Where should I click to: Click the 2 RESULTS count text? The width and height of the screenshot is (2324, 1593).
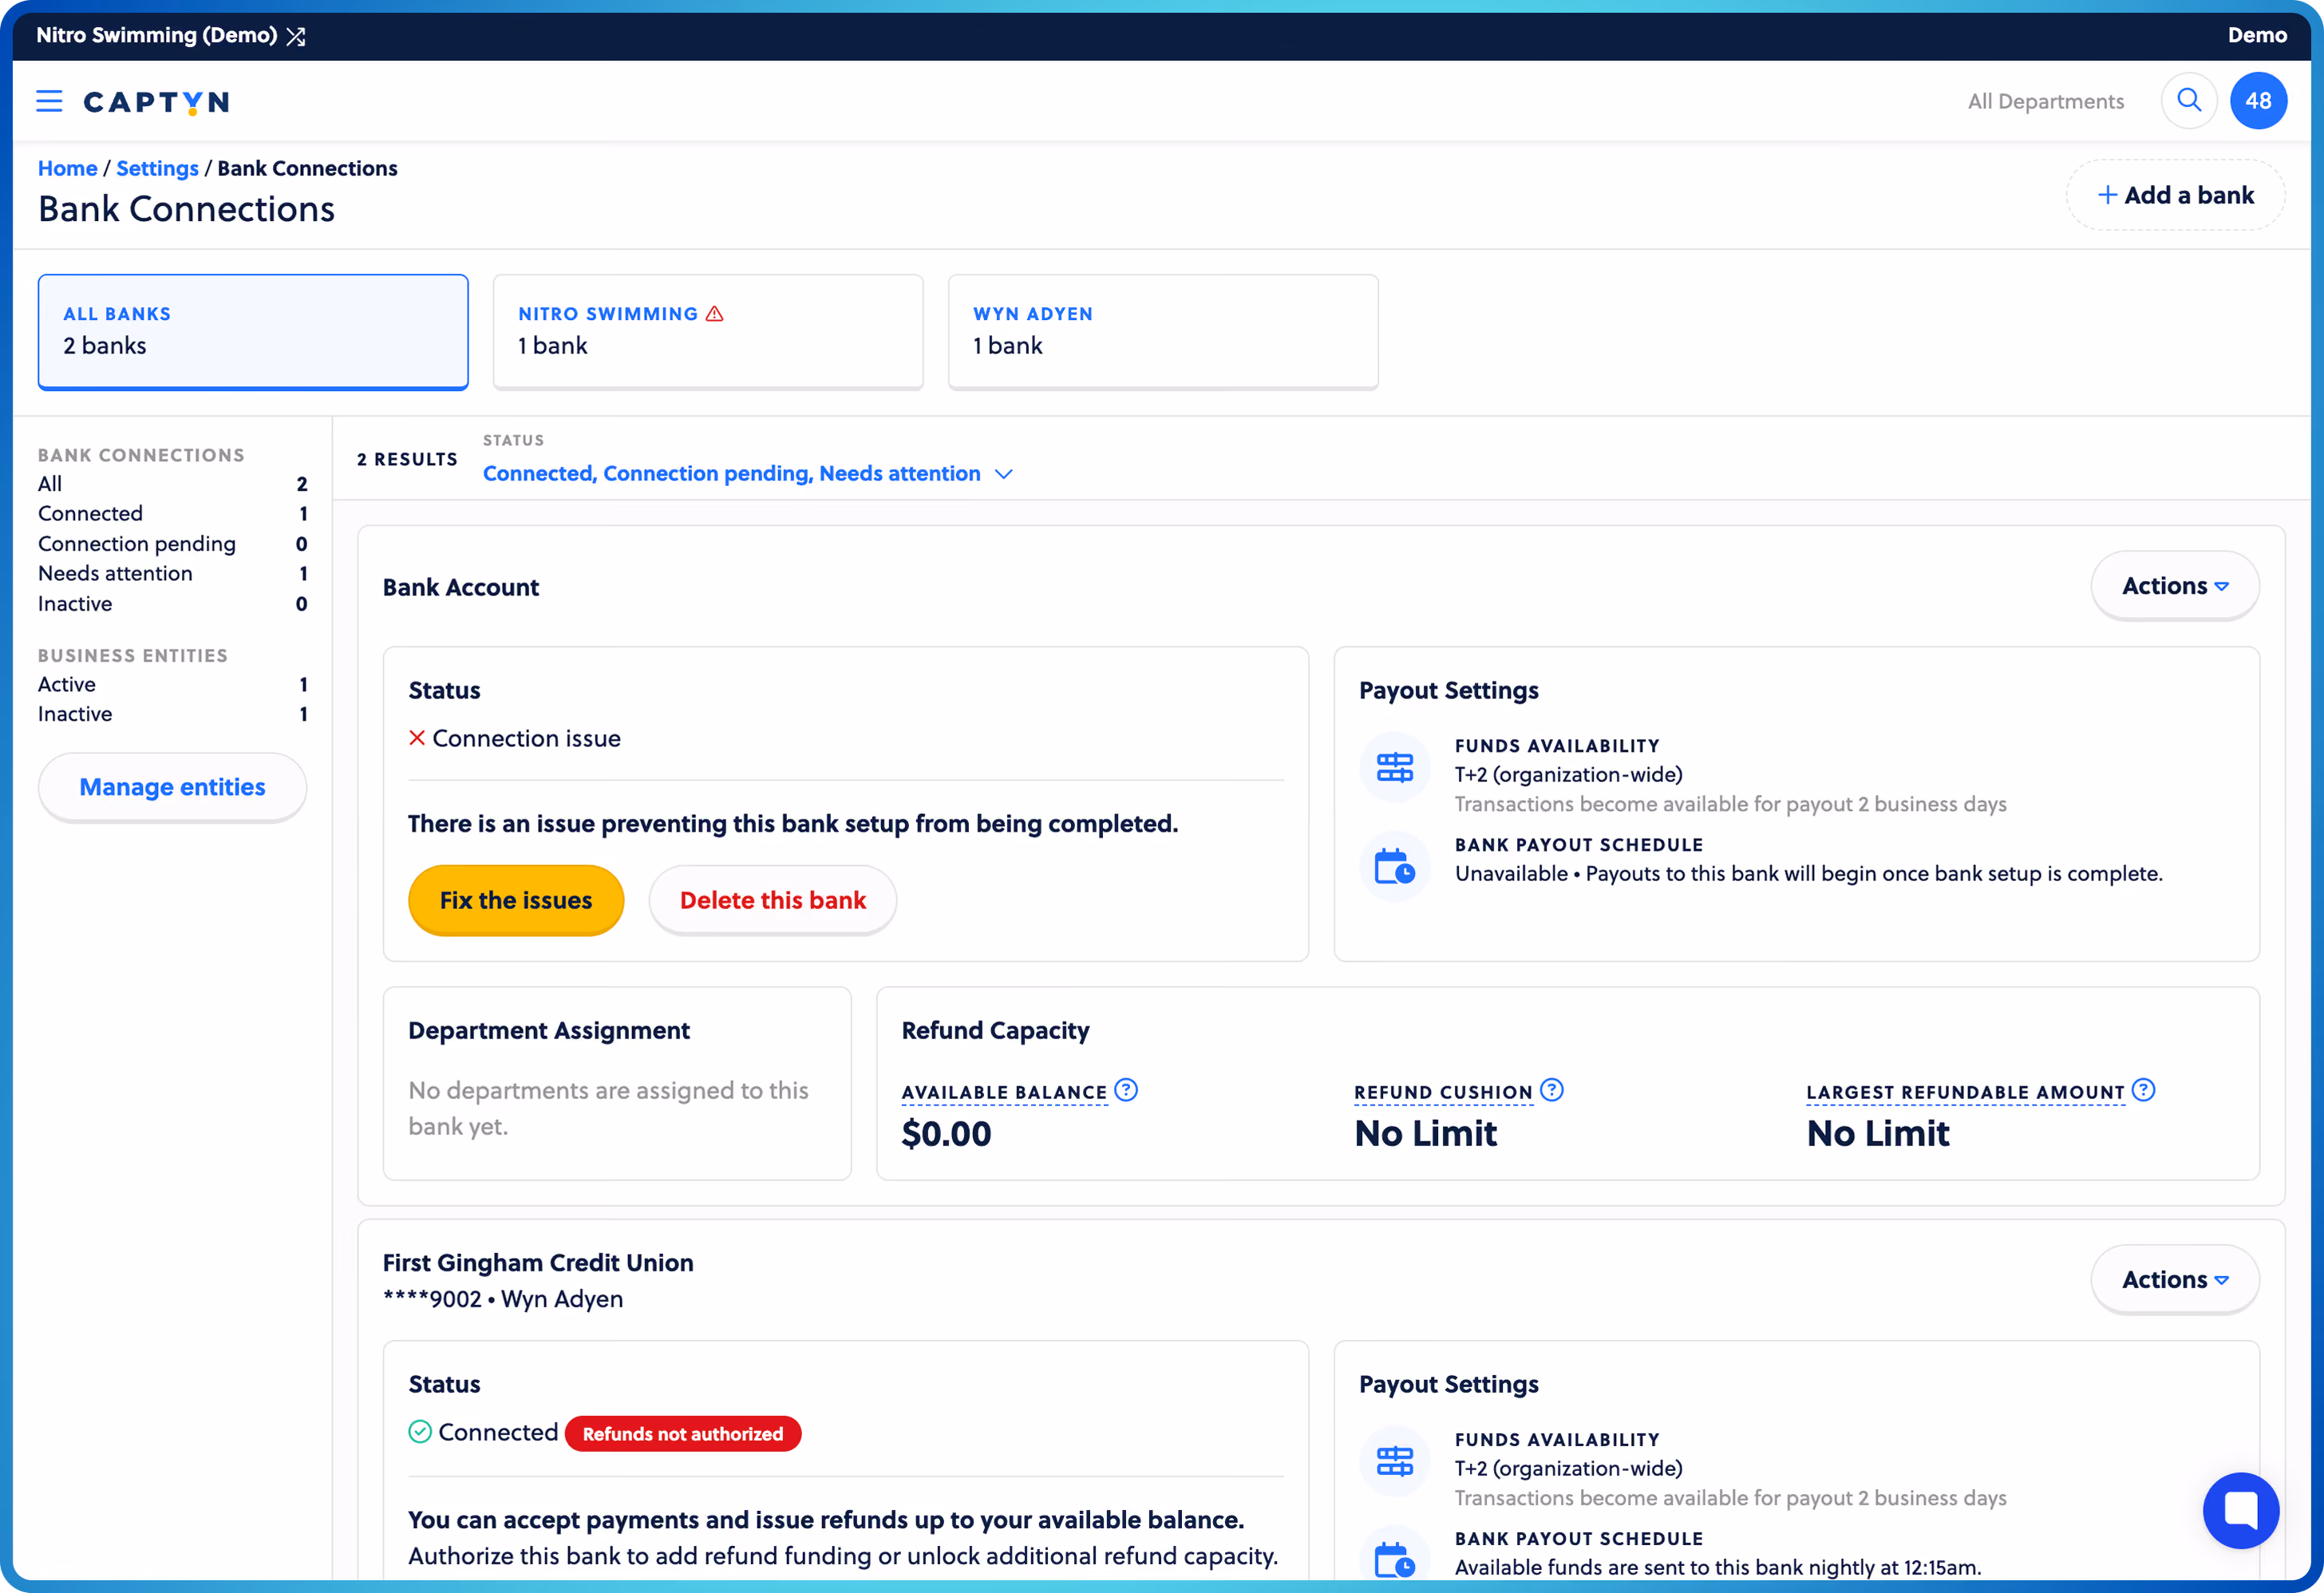tap(407, 460)
